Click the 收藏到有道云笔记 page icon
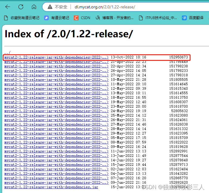Image resolution: width=209 pixels, height=193 pixels. coord(6,18)
